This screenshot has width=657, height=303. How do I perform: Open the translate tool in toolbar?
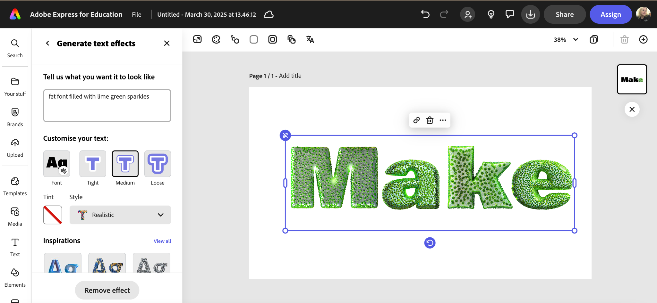[310, 39]
